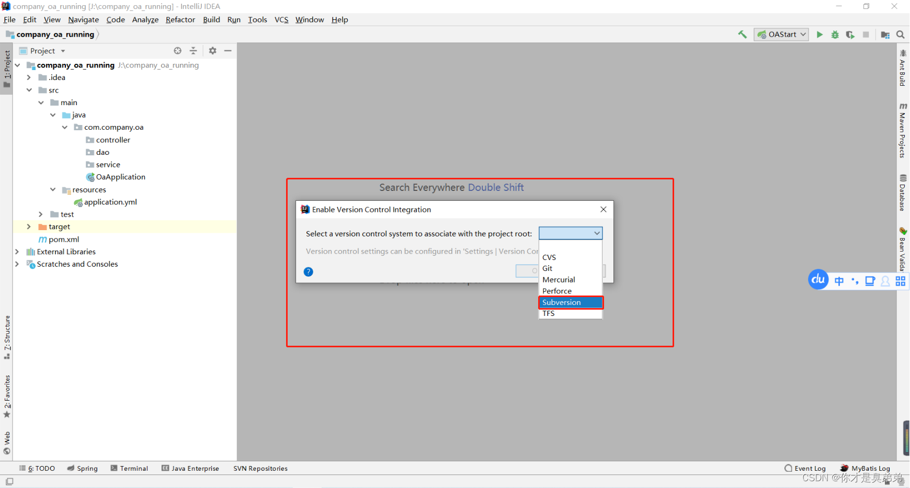Open the Spring tool window
This screenshot has width=910, height=488.
[x=83, y=468]
